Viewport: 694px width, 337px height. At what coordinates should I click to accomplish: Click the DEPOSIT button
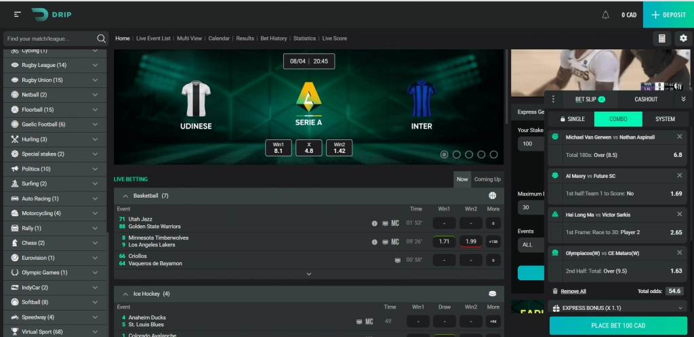[668, 15]
